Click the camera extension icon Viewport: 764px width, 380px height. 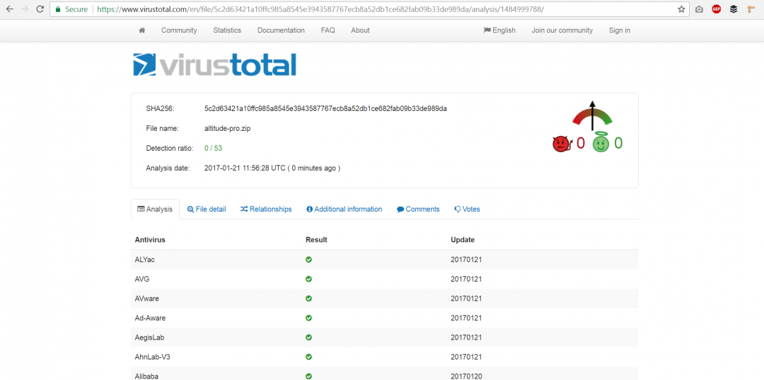click(699, 9)
